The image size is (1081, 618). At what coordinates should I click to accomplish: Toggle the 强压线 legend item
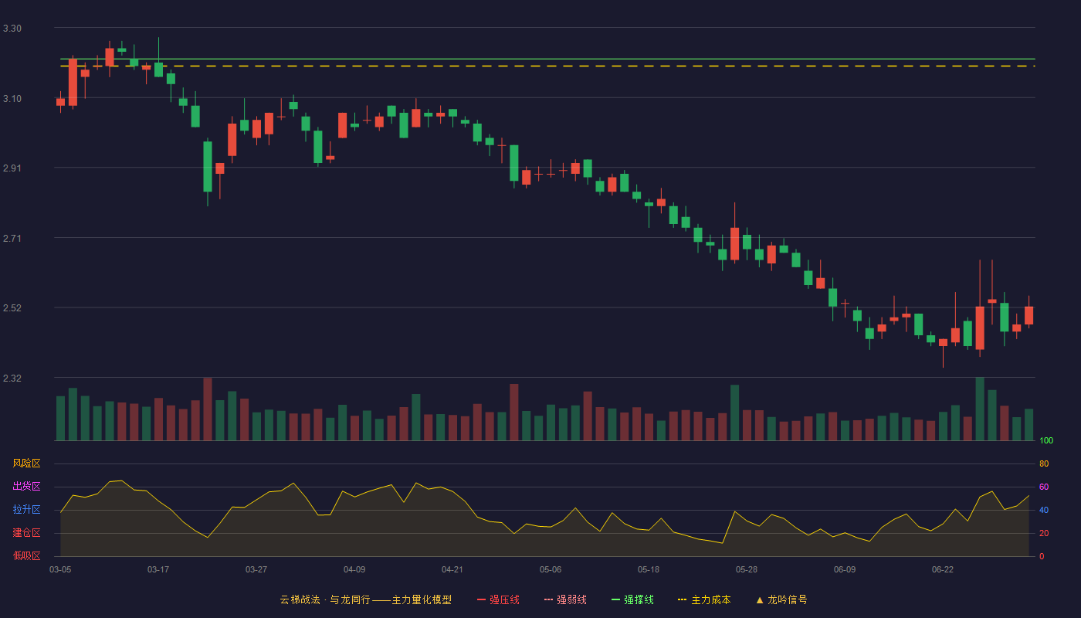pyautogui.click(x=498, y=599)
